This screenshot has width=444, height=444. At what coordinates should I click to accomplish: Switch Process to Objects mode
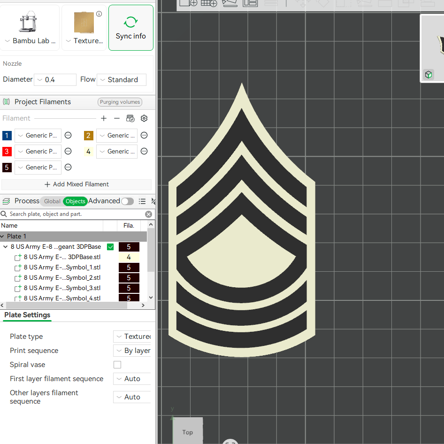pos(75,201)
